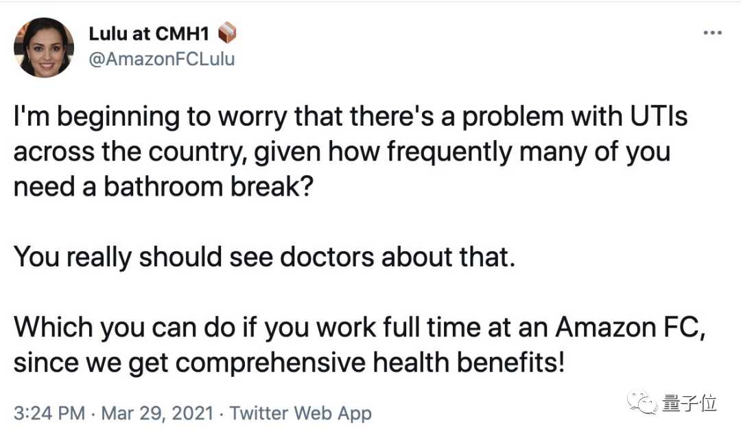The image size is (741, 436).
Task: Click the line starting "I'm beginning to worry"
Action: pyautogui.click(x=350, y=117)
